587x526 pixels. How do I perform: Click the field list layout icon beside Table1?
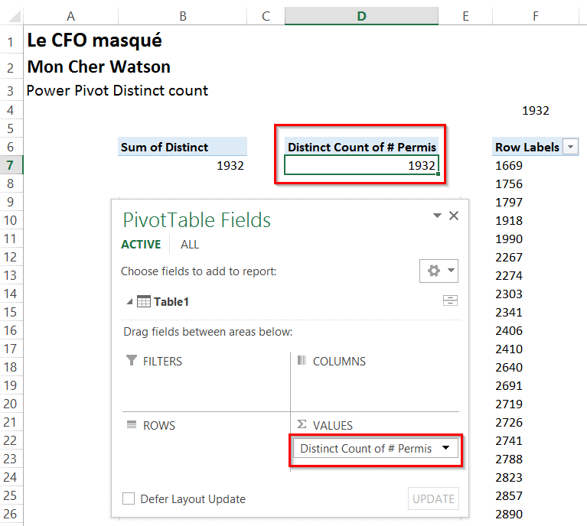pos(450,300)
